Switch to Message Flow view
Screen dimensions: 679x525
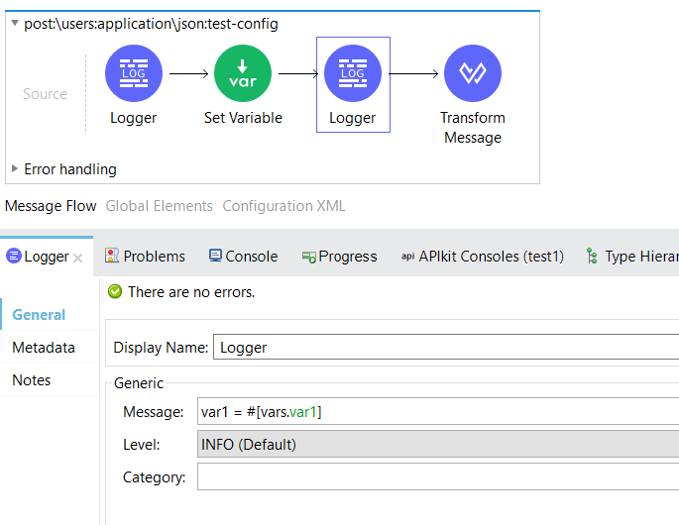(x=51, y=206)
